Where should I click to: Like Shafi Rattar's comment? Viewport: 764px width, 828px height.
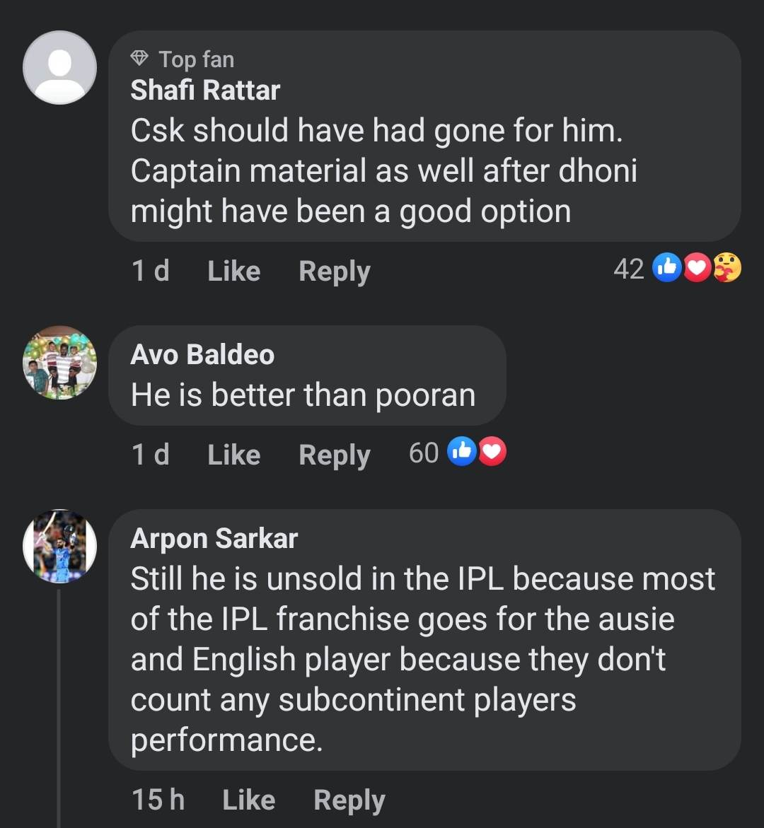pos(233,271)
